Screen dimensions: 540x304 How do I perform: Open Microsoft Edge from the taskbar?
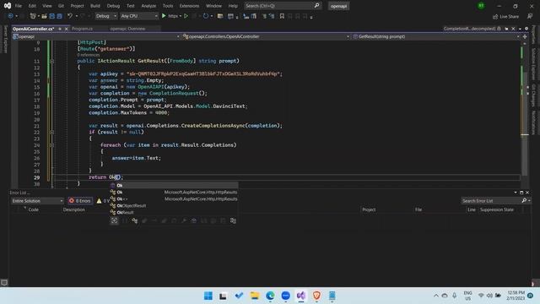[270, 296]
